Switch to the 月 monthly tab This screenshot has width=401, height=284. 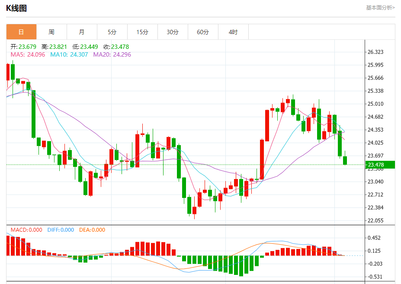82,32
